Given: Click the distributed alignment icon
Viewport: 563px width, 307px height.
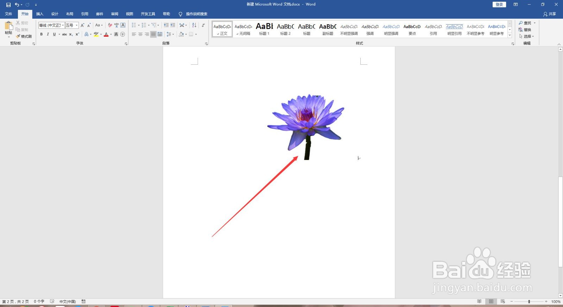Looking at the screenshot, I should tap(160, 34).
